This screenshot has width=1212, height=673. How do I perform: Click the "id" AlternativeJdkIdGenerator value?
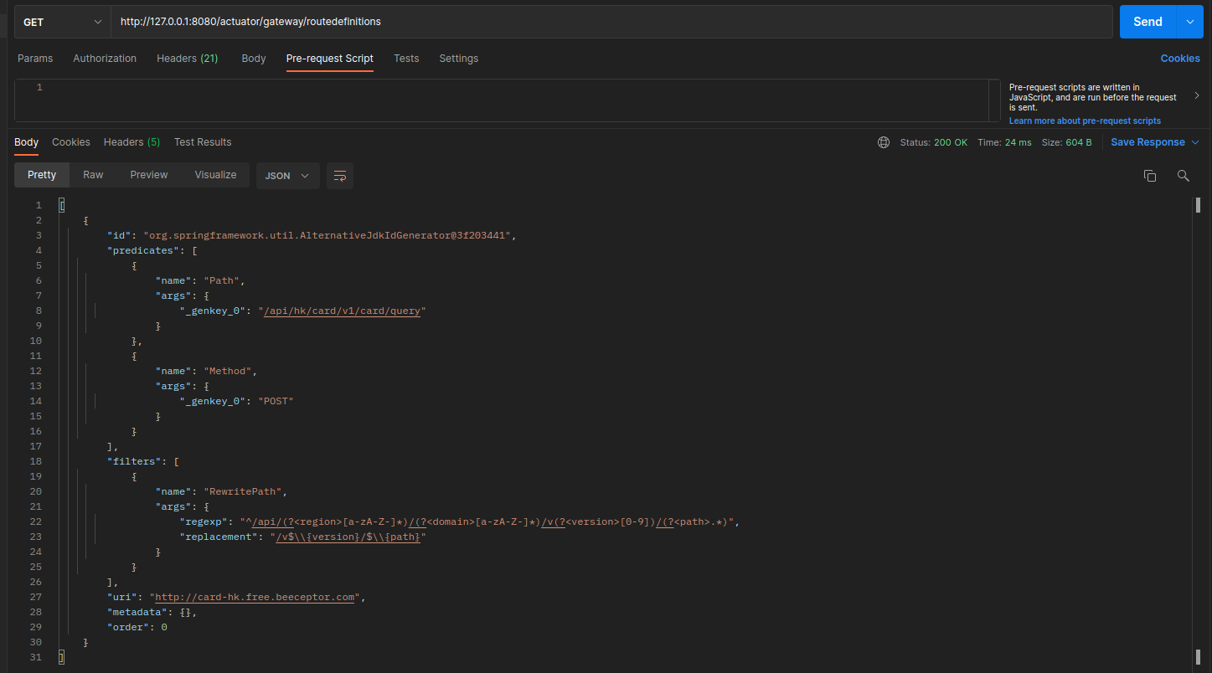pyautogui.click(x=327, y=235)
